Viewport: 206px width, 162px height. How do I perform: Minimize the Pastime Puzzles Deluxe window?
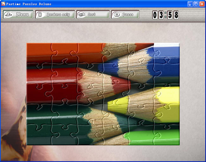pos(190,4)
